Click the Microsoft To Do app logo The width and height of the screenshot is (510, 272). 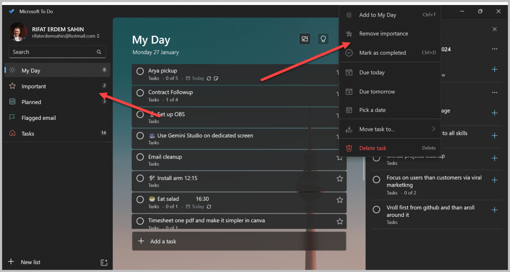pos(11,11)
